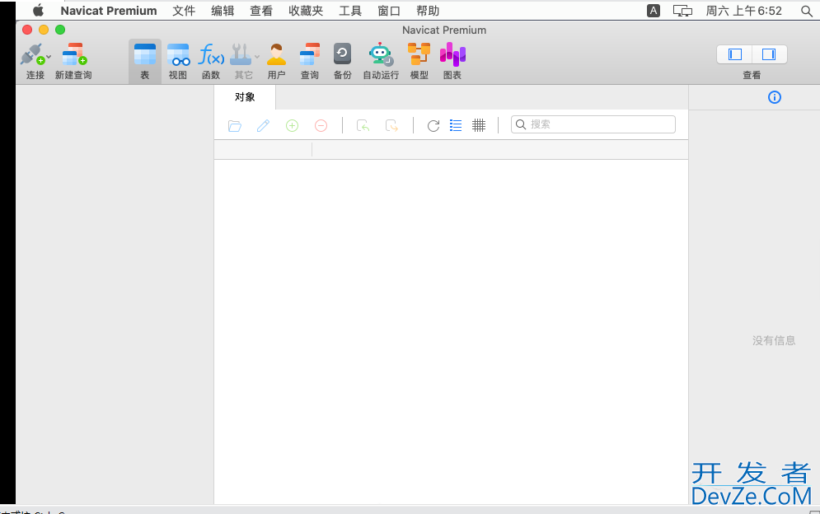Click the Others (其它) tools icon

click(241, 54)
